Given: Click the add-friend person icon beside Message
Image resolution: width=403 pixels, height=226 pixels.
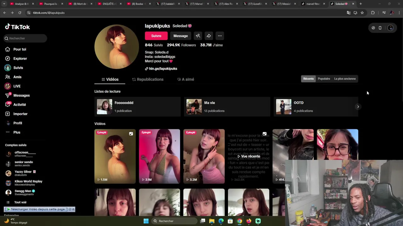Looking at the screenshot, I should [x=198, y=36].
